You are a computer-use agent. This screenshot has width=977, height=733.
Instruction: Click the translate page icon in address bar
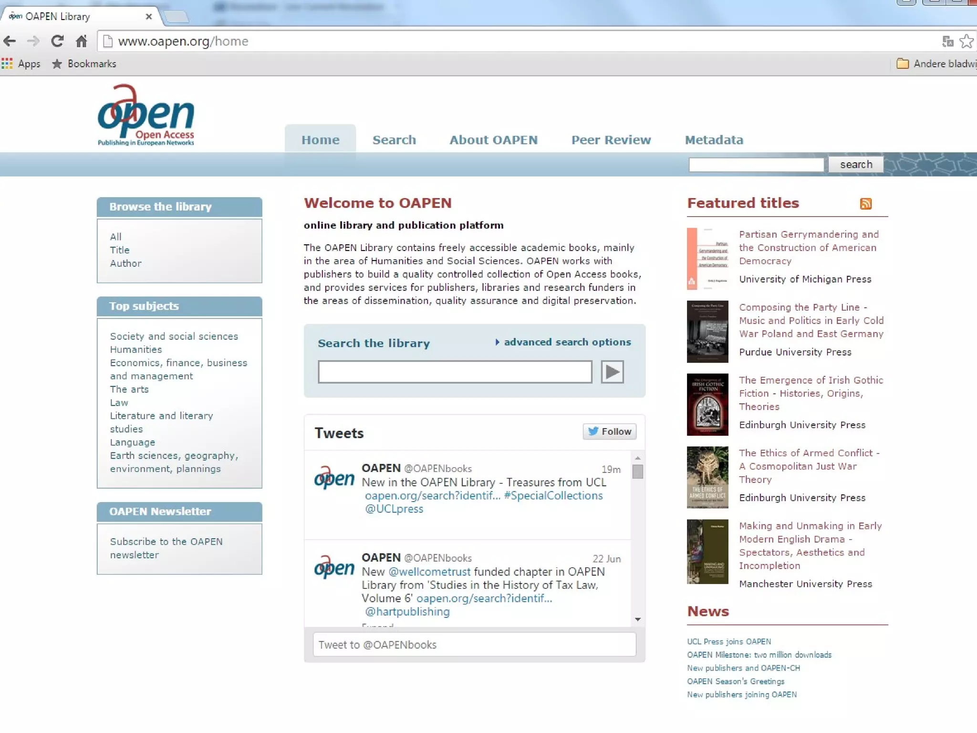947,42
